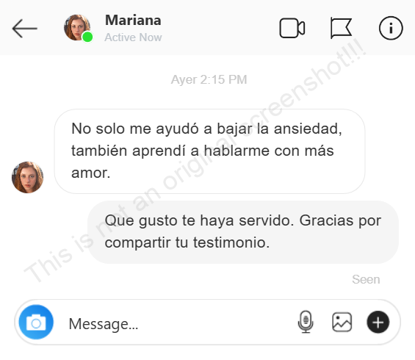Open more options with the plus icon

(378, 322)
